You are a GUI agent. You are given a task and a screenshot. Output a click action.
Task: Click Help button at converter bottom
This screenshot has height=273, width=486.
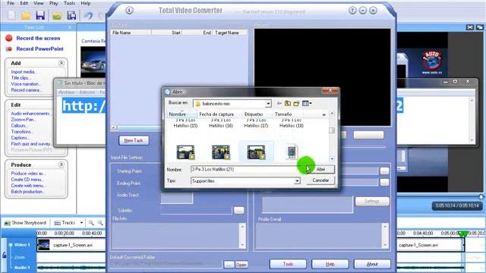click(330, 264)
